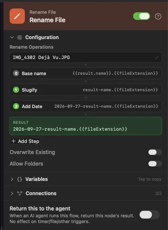Collapse the Configuration section chevron
Viewport: 168px width, 230px height.
pyautogui.click(x=12, y=38)
